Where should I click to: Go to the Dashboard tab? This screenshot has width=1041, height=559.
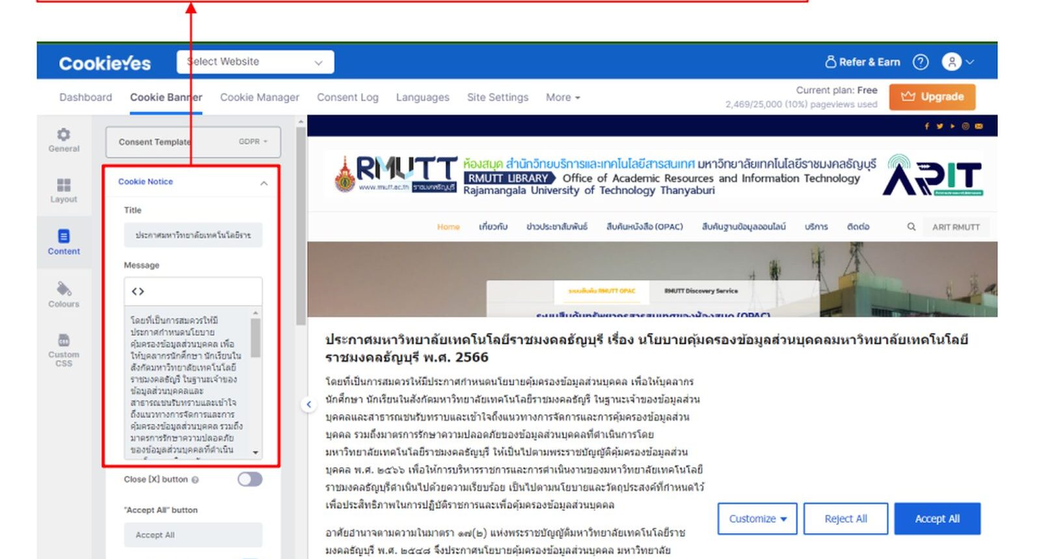tap(85, 97)
